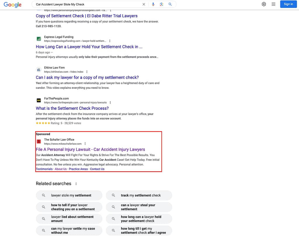Focus the search query input field

88,4
